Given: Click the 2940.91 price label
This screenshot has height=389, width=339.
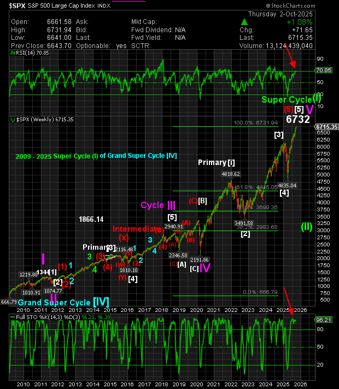Looking at the screenshot, I should [173, 227].
